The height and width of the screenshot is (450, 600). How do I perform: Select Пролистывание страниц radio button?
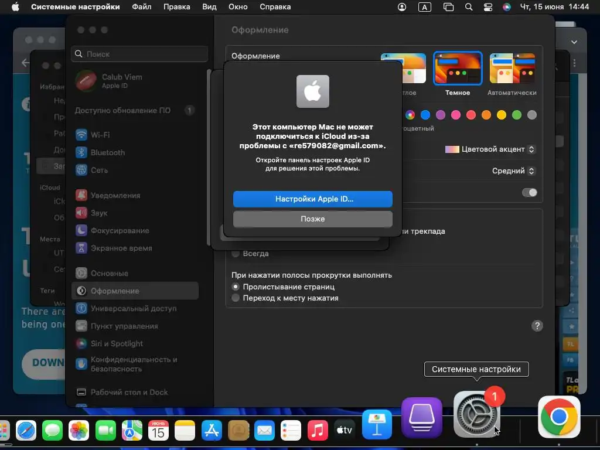click(236, 287)
